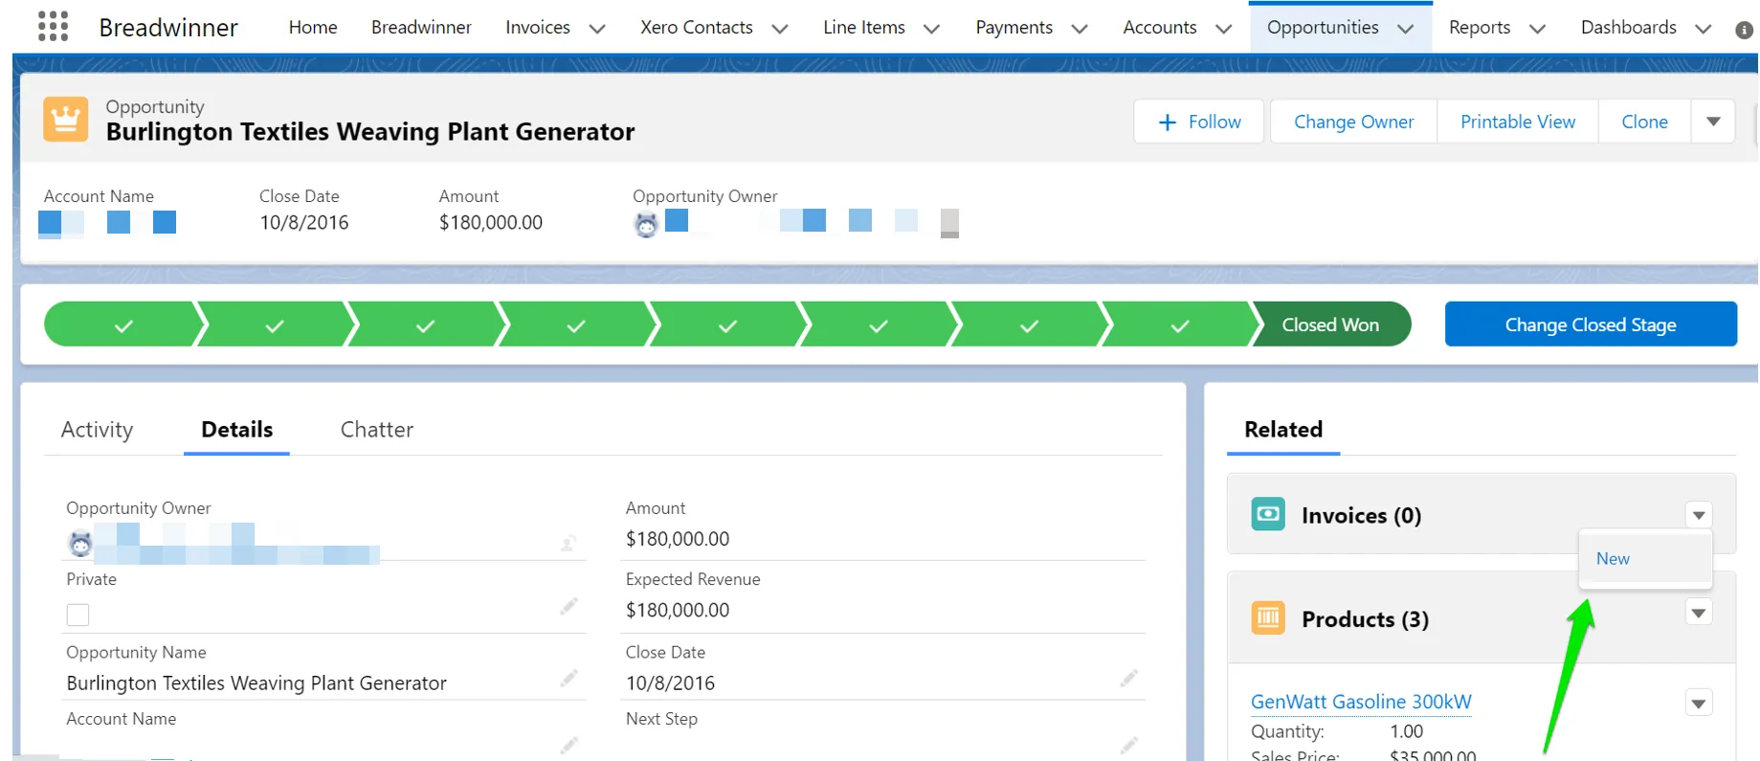Screen dimensions: 1760x761
Task: Select New from Invoices menu
Action: (x=1644, y=558)
